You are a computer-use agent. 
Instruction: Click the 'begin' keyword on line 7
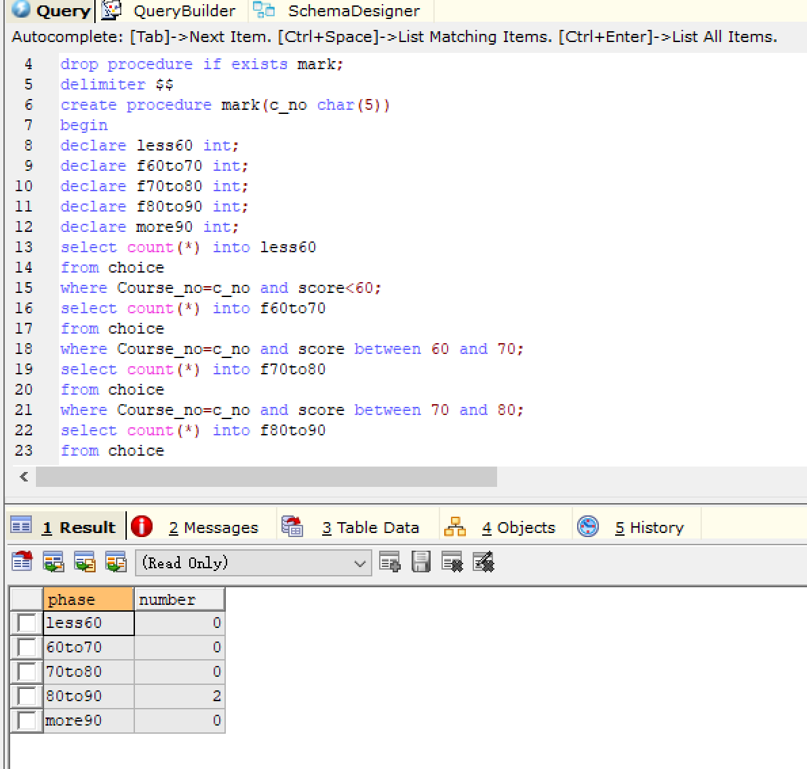coord(84,125)
